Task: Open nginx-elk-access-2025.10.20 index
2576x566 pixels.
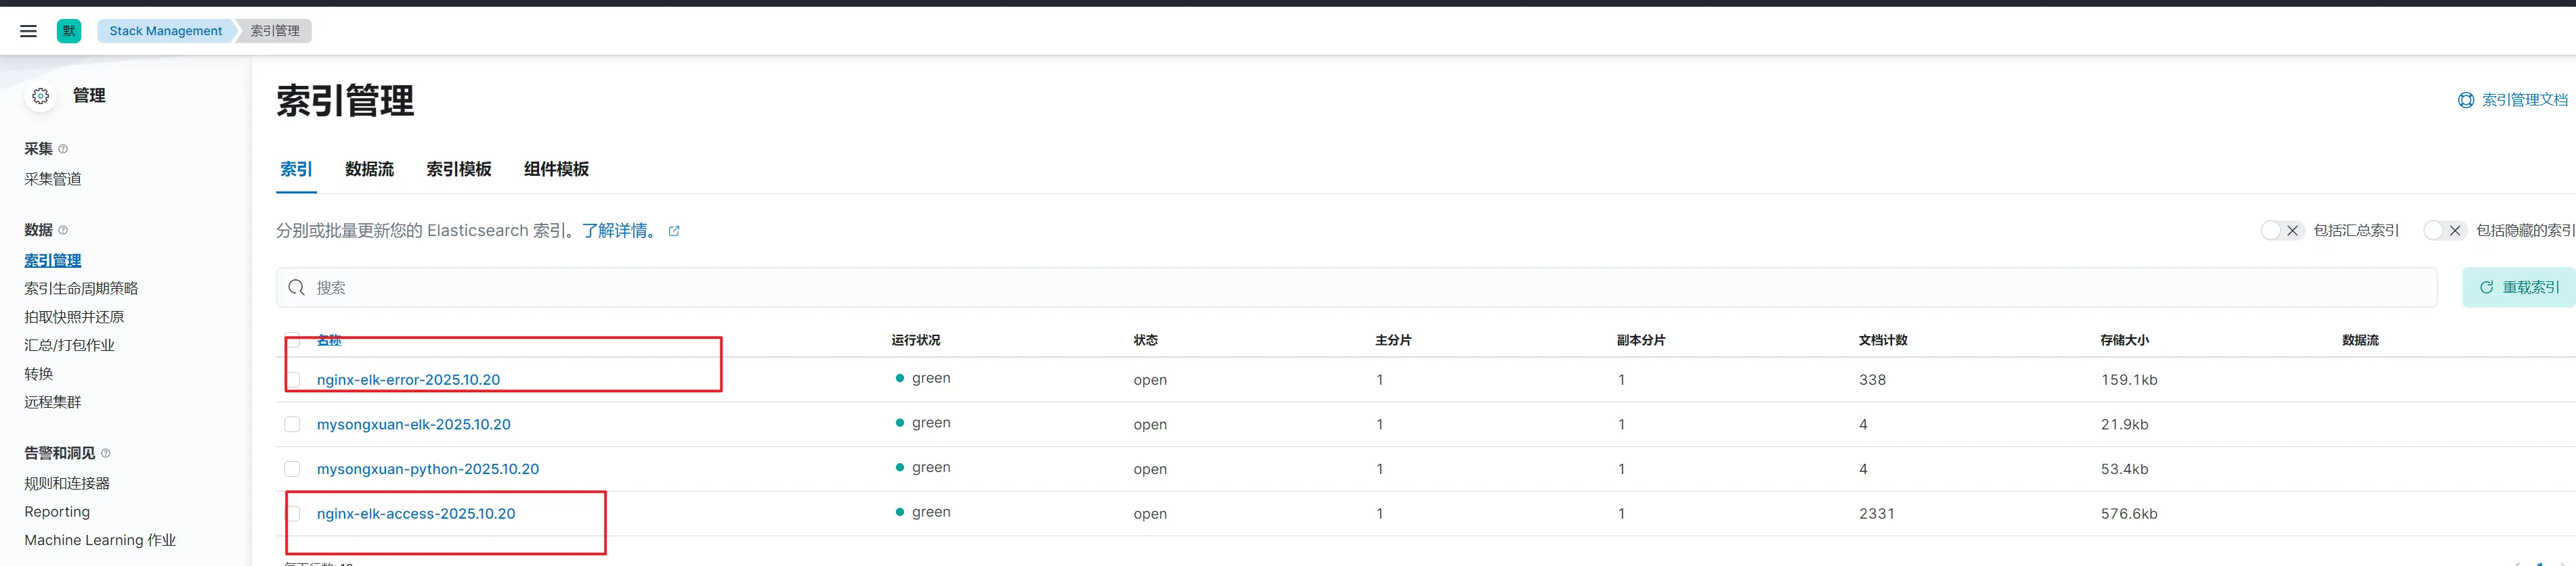Action: (416, 513)
